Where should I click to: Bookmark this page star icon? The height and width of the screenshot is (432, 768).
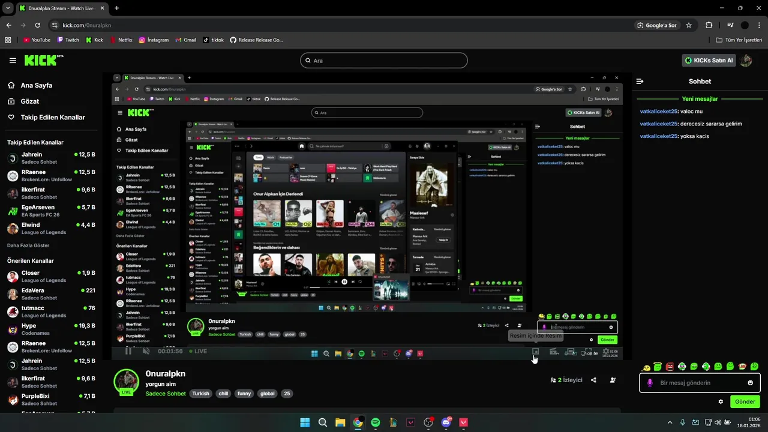pos(689,25)
